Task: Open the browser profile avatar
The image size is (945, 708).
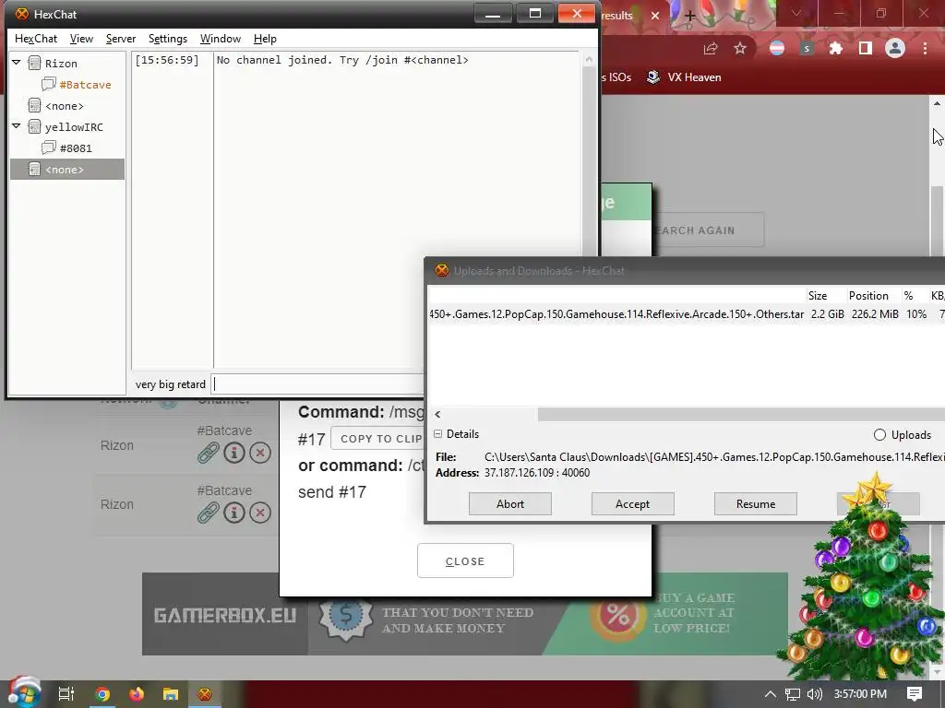Action: coord(895,48)
